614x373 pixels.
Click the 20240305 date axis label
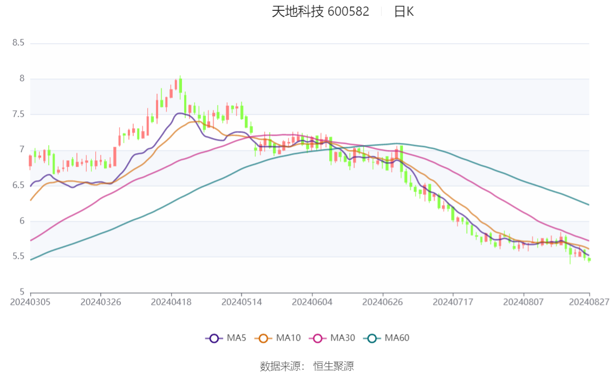pyautogui.click(x=30, y=303)
